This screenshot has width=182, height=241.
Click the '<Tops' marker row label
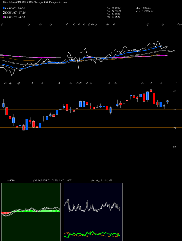(179, 24)
